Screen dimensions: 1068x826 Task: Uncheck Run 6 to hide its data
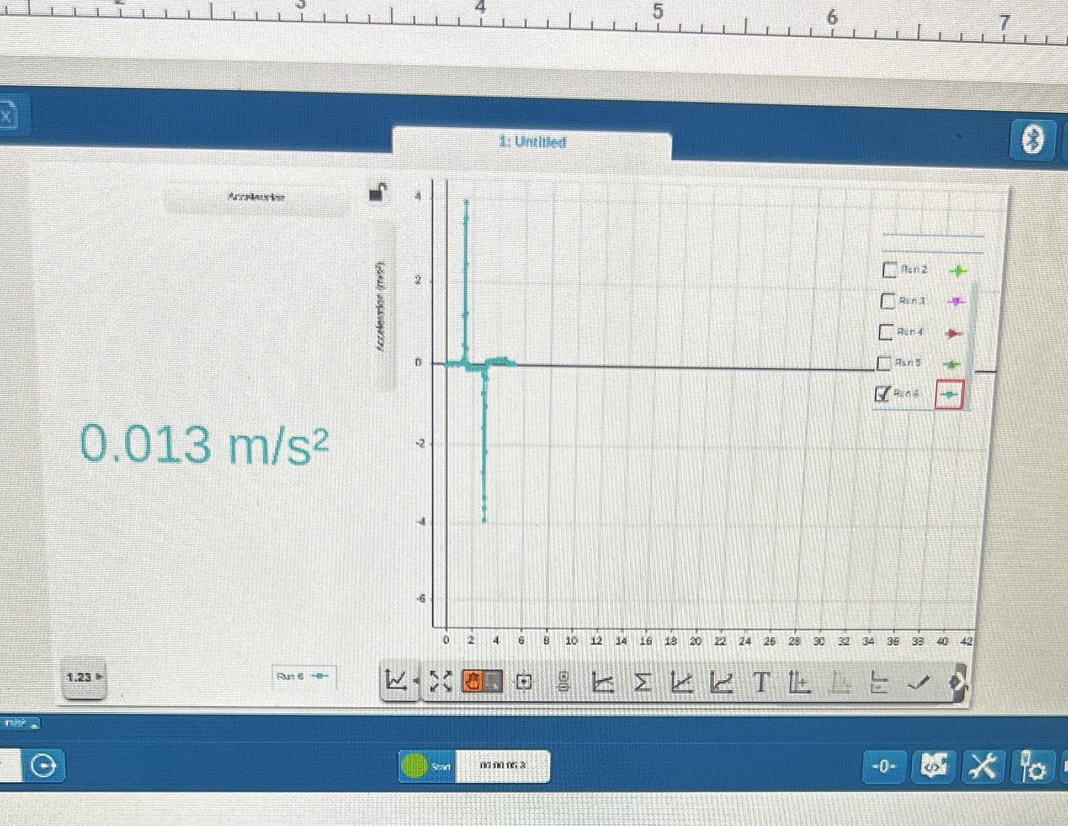point(882,393)
